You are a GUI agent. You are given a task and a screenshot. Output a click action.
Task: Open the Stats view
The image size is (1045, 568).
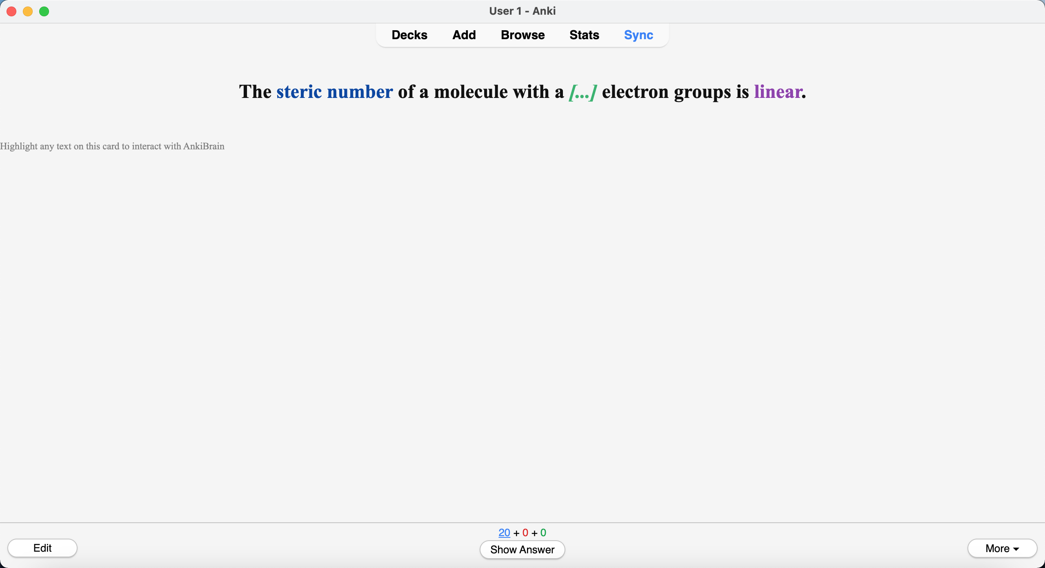pyautogui.click(x=584, y=35)
